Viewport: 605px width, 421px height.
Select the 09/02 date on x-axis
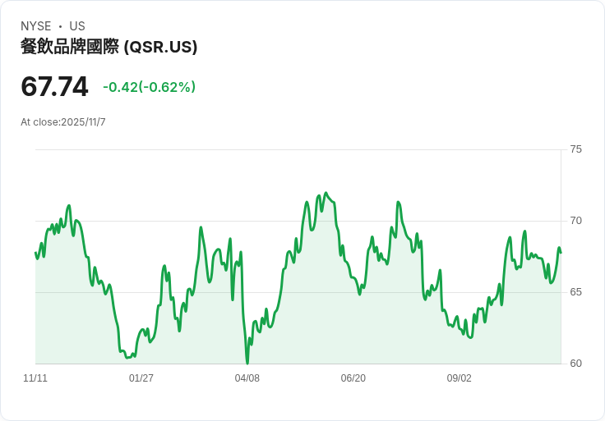point(460,378)
